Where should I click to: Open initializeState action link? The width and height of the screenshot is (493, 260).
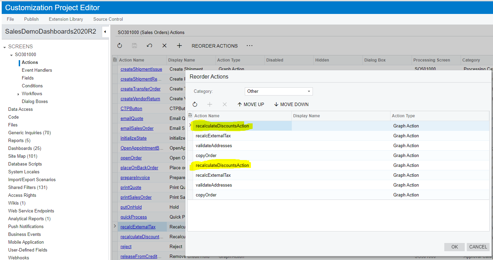pos(133,138)
